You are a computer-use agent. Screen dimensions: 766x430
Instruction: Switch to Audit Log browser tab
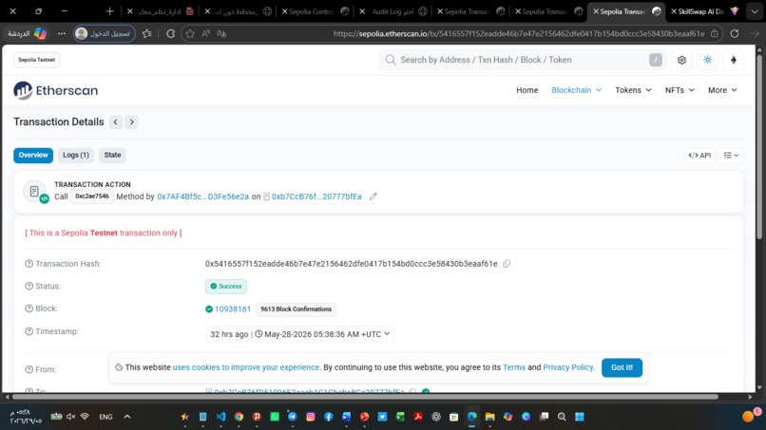click(393, 11)
